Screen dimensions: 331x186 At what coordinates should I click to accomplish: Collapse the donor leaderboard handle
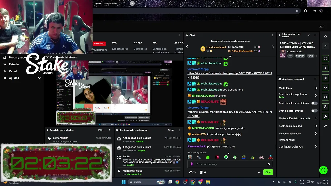tap(230, 56)
